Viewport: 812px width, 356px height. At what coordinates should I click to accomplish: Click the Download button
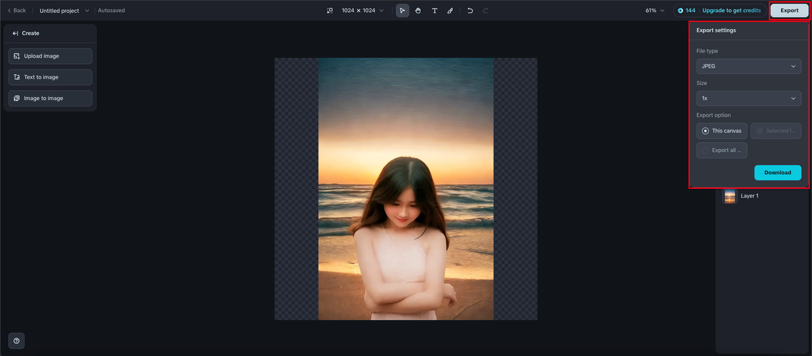(778, 172)
